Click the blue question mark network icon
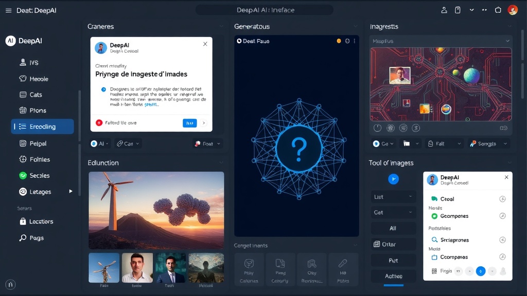 coord(298,149)
